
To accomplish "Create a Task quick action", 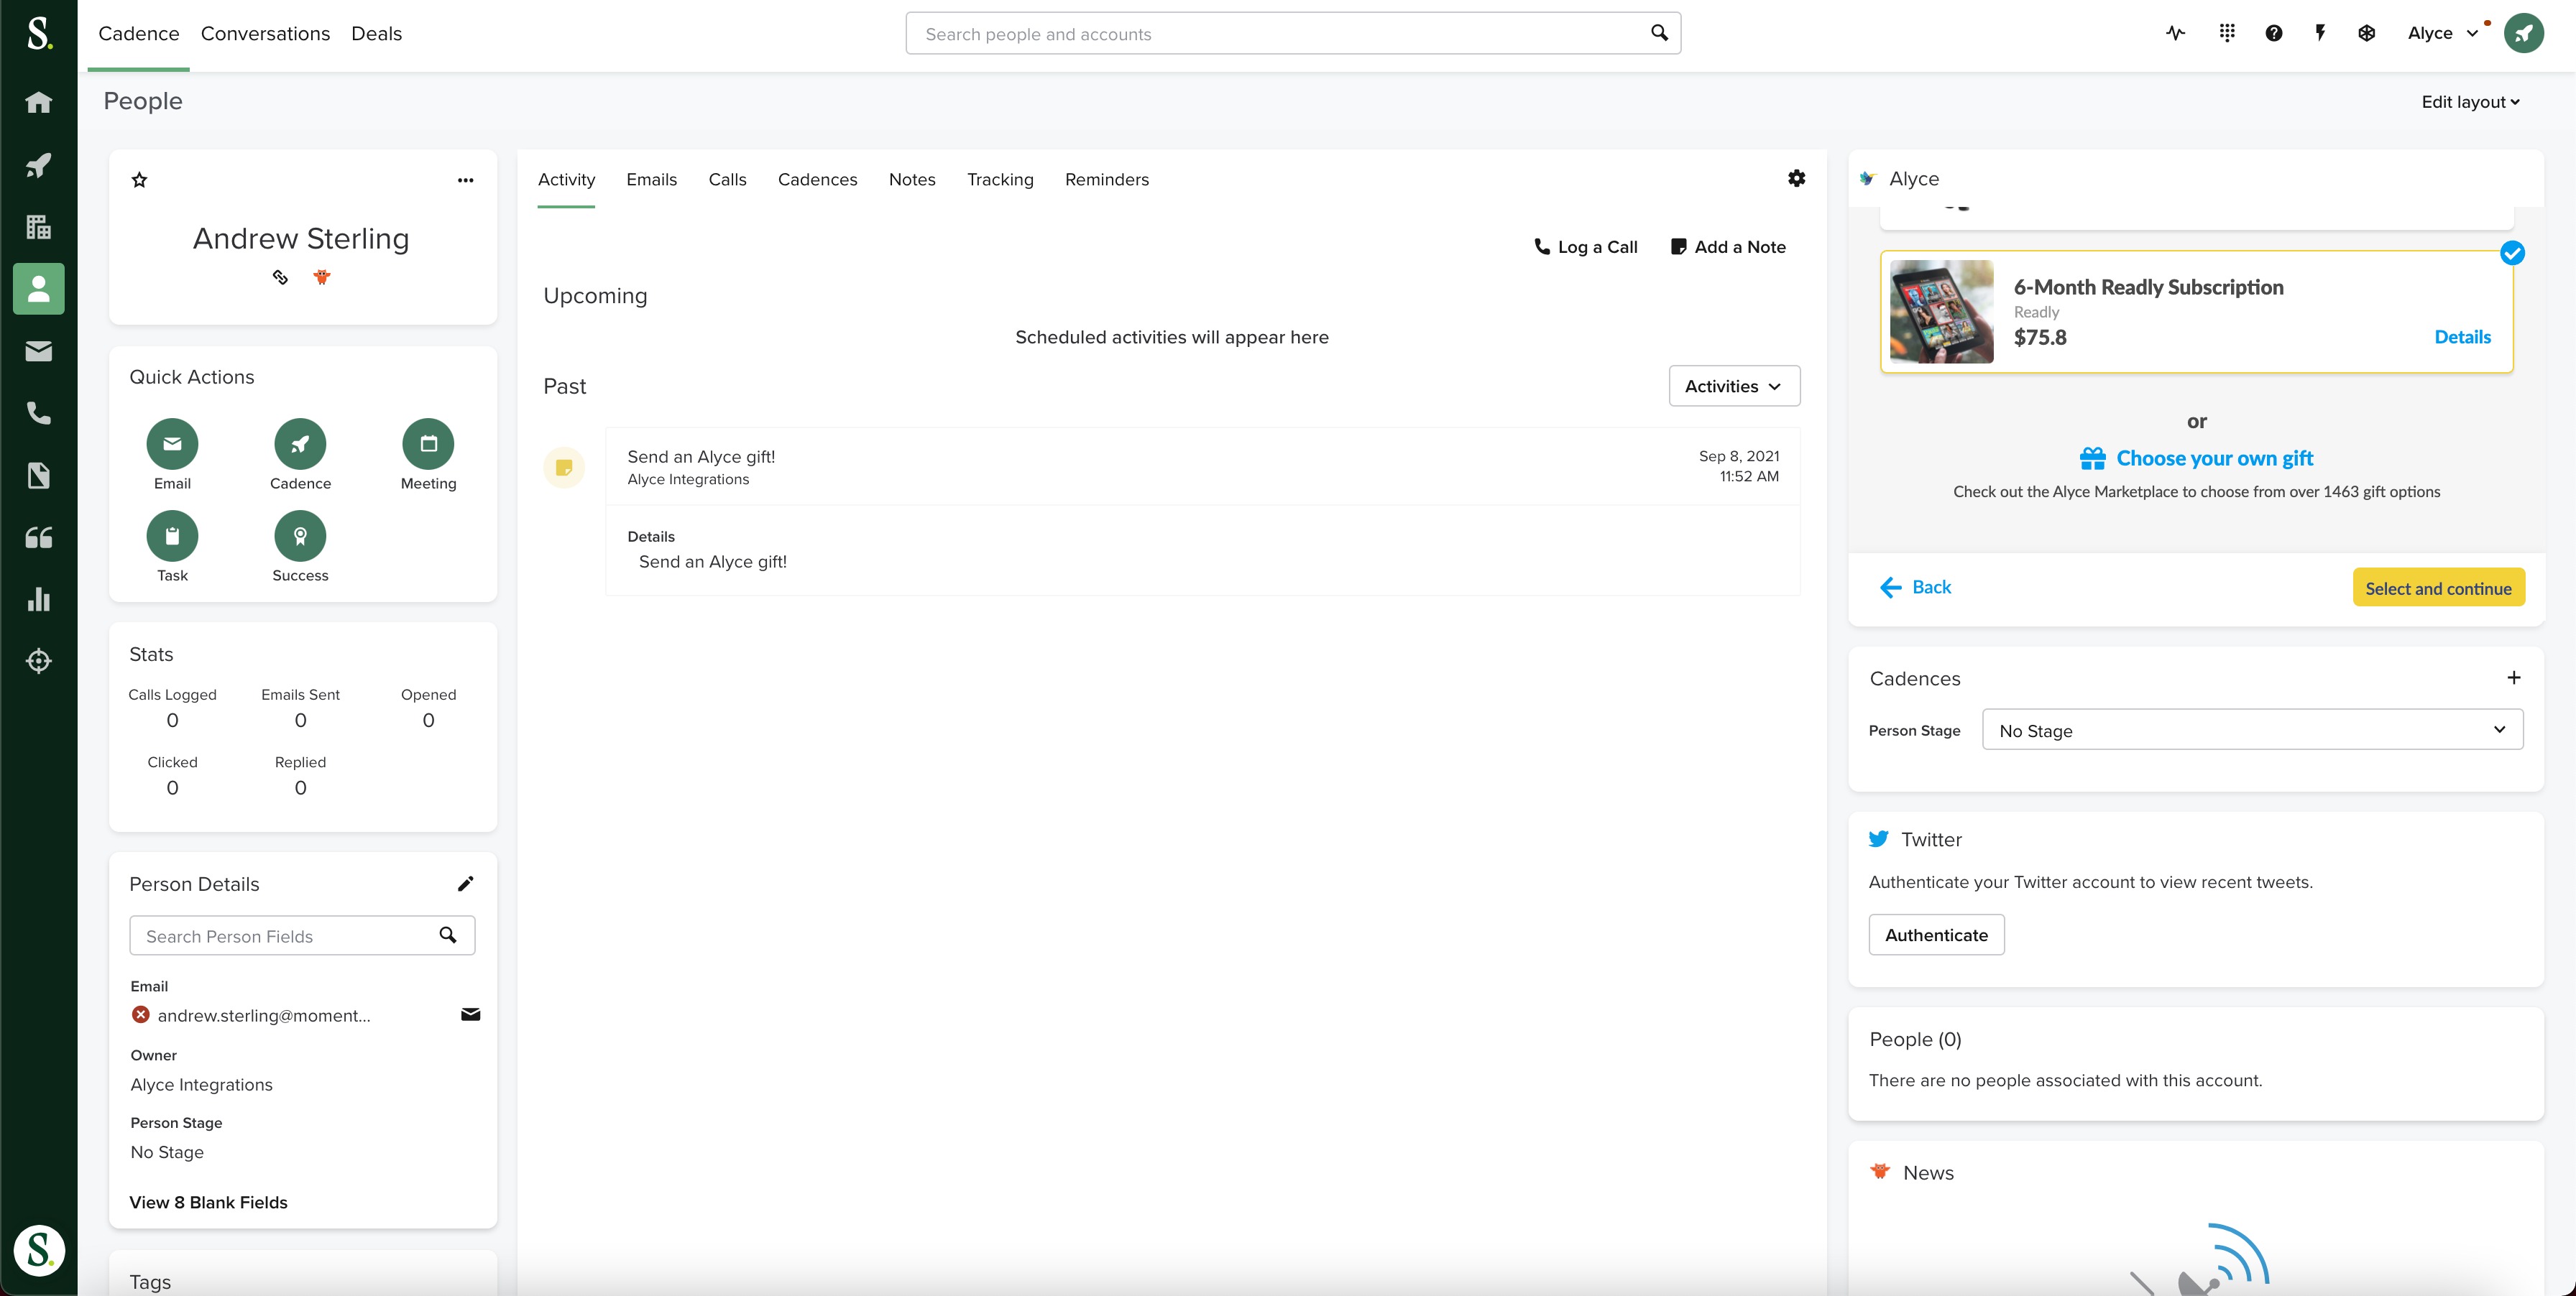I will click(x=172, y=537).
